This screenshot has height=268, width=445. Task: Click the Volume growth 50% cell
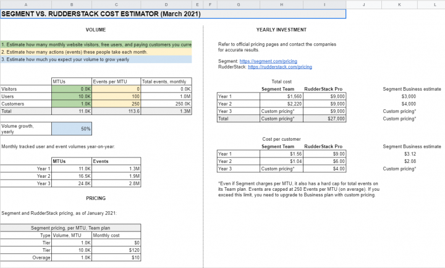pos(72,129)
